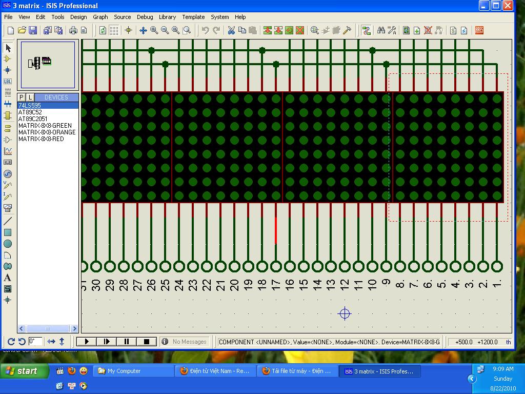Select the 2D graphics line tool
Screen dimensions: 525x394
[x=8, y=221]
